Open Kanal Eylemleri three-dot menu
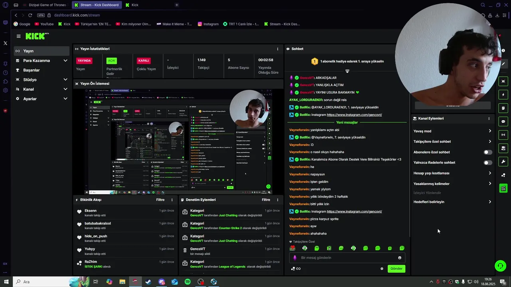 [x=489, y=118]
